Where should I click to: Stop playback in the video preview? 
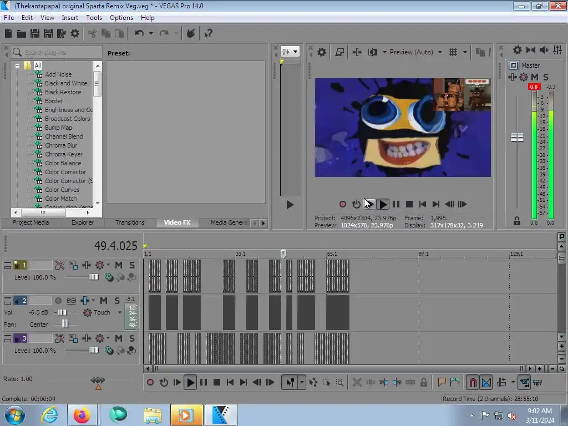click(x=409, y=204)
